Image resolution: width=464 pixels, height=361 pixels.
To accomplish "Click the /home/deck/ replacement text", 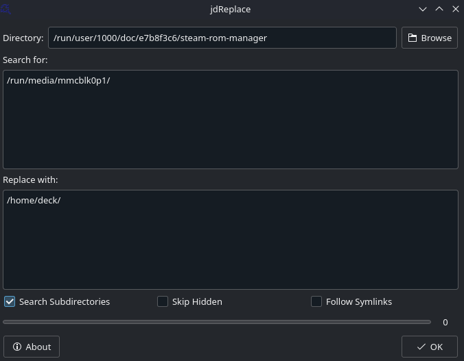I will tap(34, 201).
